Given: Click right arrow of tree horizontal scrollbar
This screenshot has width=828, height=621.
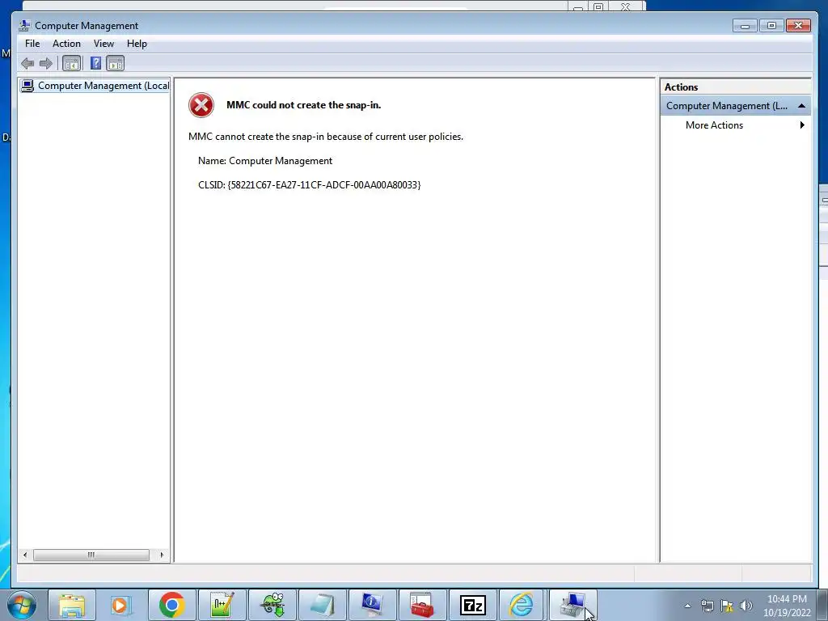Looking at the screenshot, I should [x=162, y=555].
